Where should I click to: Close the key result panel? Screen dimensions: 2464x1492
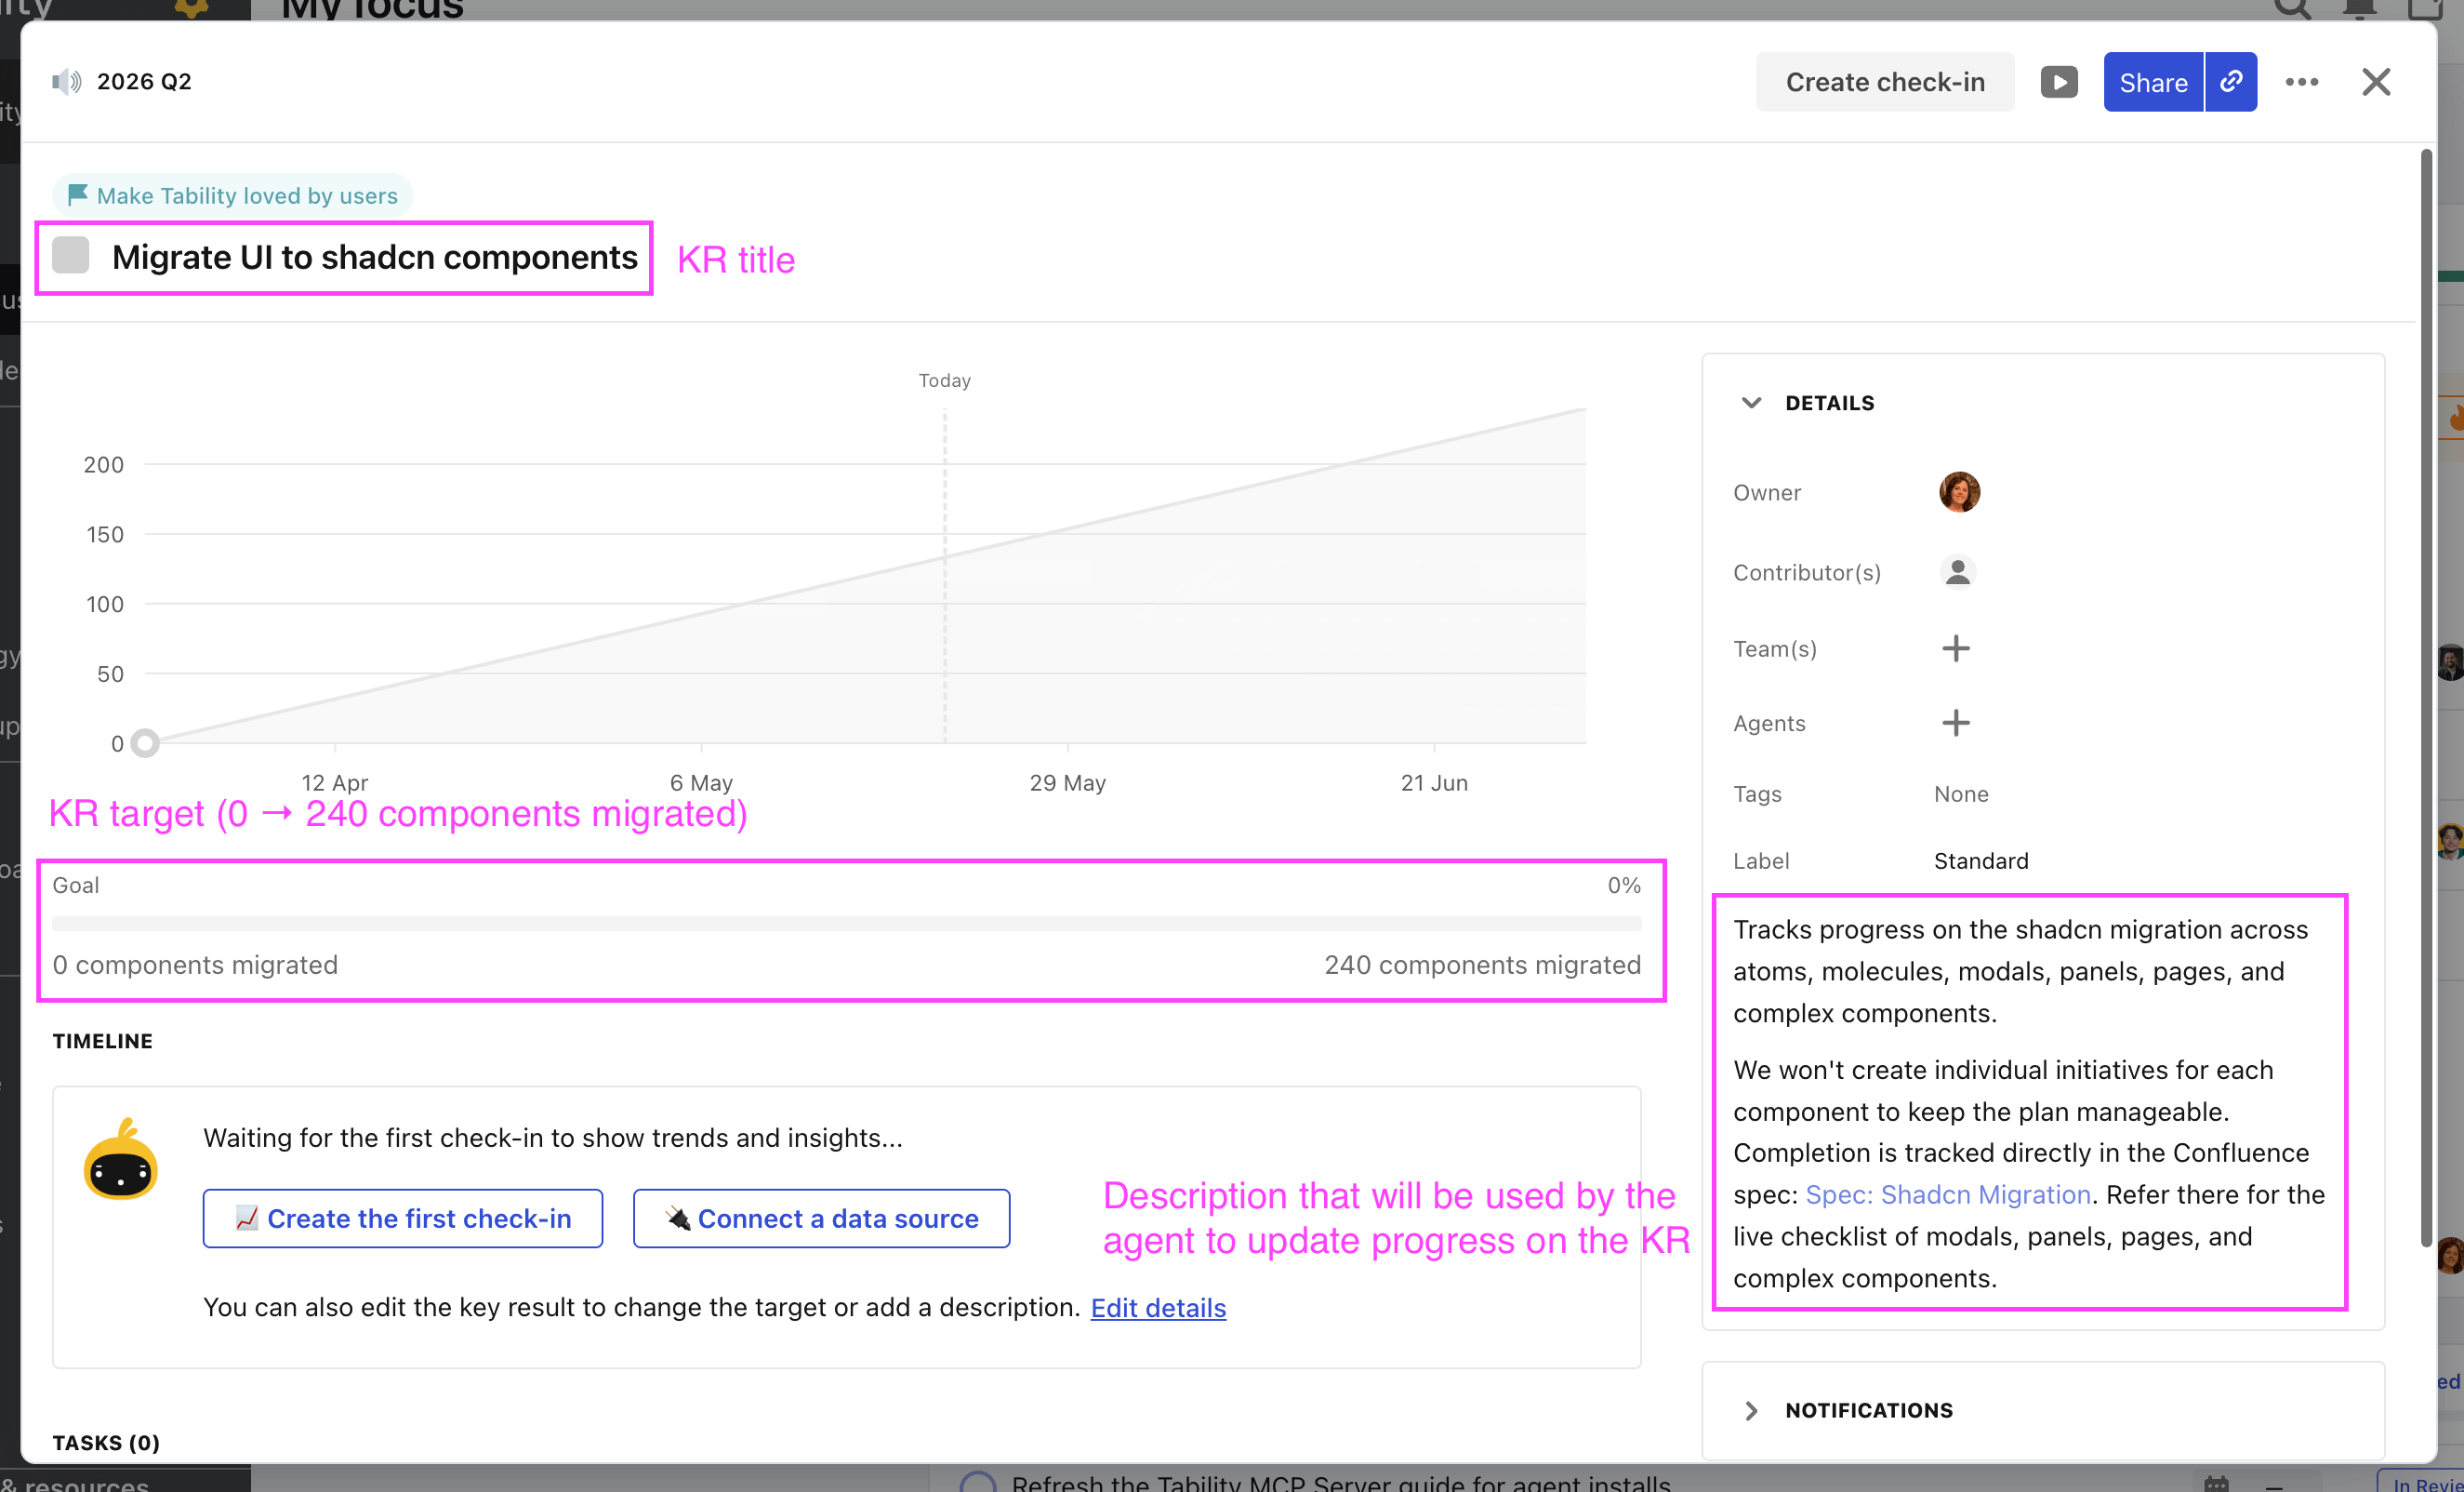2376,82
